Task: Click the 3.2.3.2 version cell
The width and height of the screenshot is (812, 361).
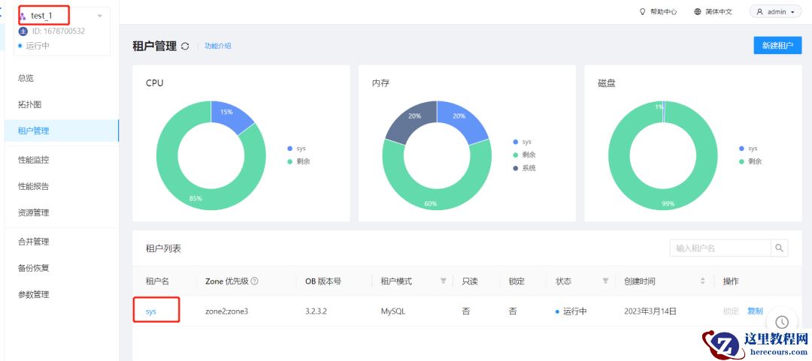Action: [317, 311]
